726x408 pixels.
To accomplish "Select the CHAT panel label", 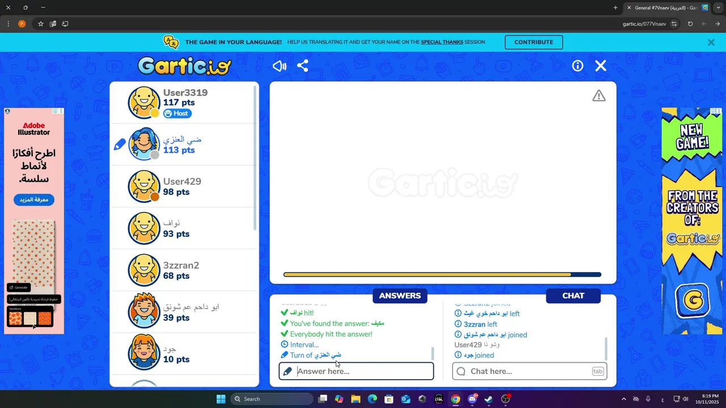I will (x=573, y=296).
